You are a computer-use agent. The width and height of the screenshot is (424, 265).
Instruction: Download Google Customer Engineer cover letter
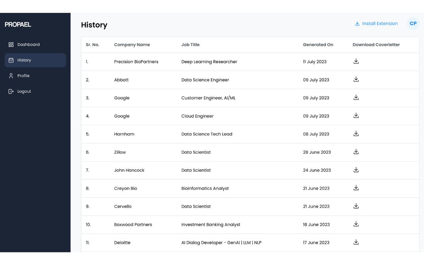click(x=356, y=97)
